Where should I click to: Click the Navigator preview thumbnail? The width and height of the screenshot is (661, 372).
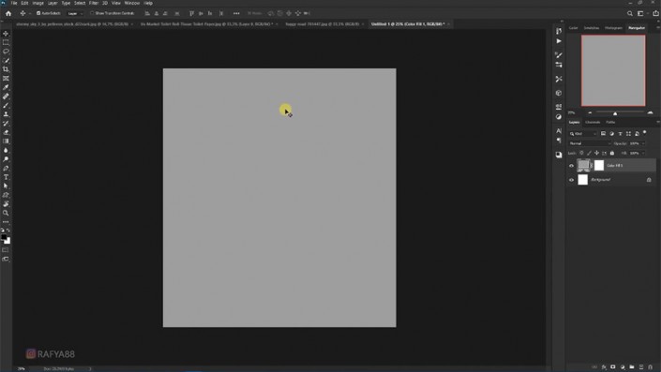coord(613,70)
